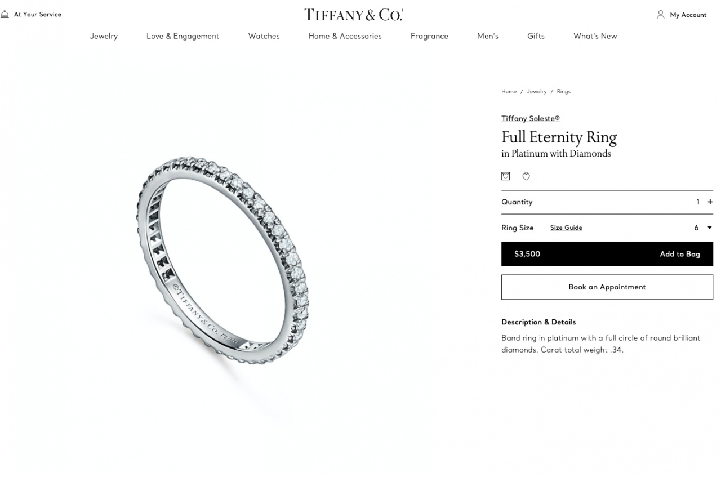Click Add to Bag button
Viewport: 721px width, 477px height.
pyautogui.click(x=607, y=254)
